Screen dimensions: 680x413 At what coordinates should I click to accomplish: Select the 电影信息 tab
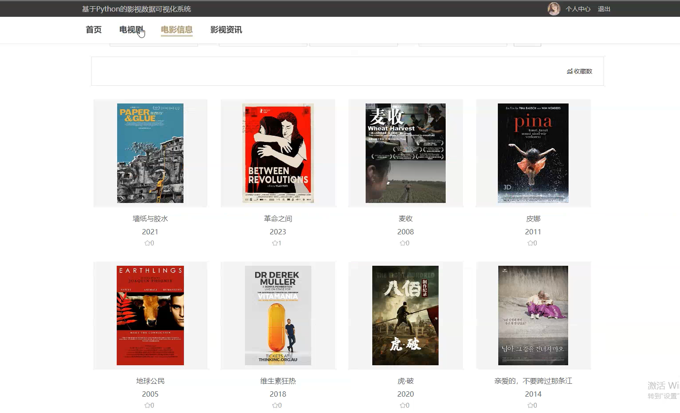[177, 30]
